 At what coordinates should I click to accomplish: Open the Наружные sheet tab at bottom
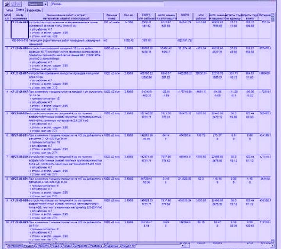click(x=112, y=246)
